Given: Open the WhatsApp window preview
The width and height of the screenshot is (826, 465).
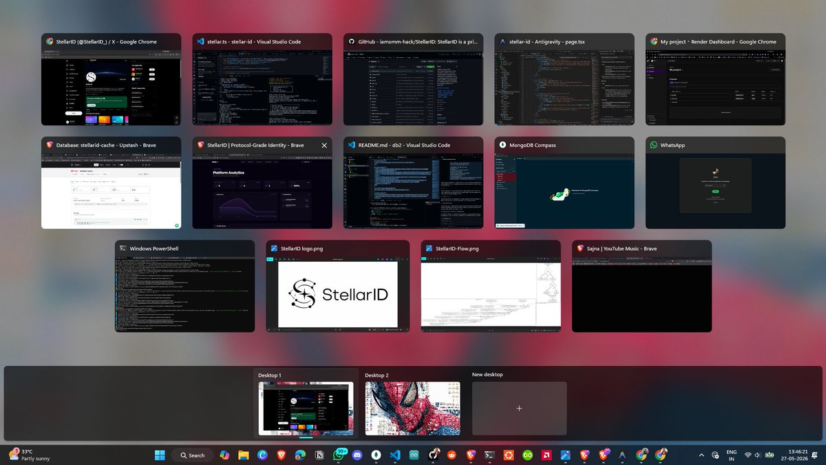Looking at the screenshot, I should point(715,183).
